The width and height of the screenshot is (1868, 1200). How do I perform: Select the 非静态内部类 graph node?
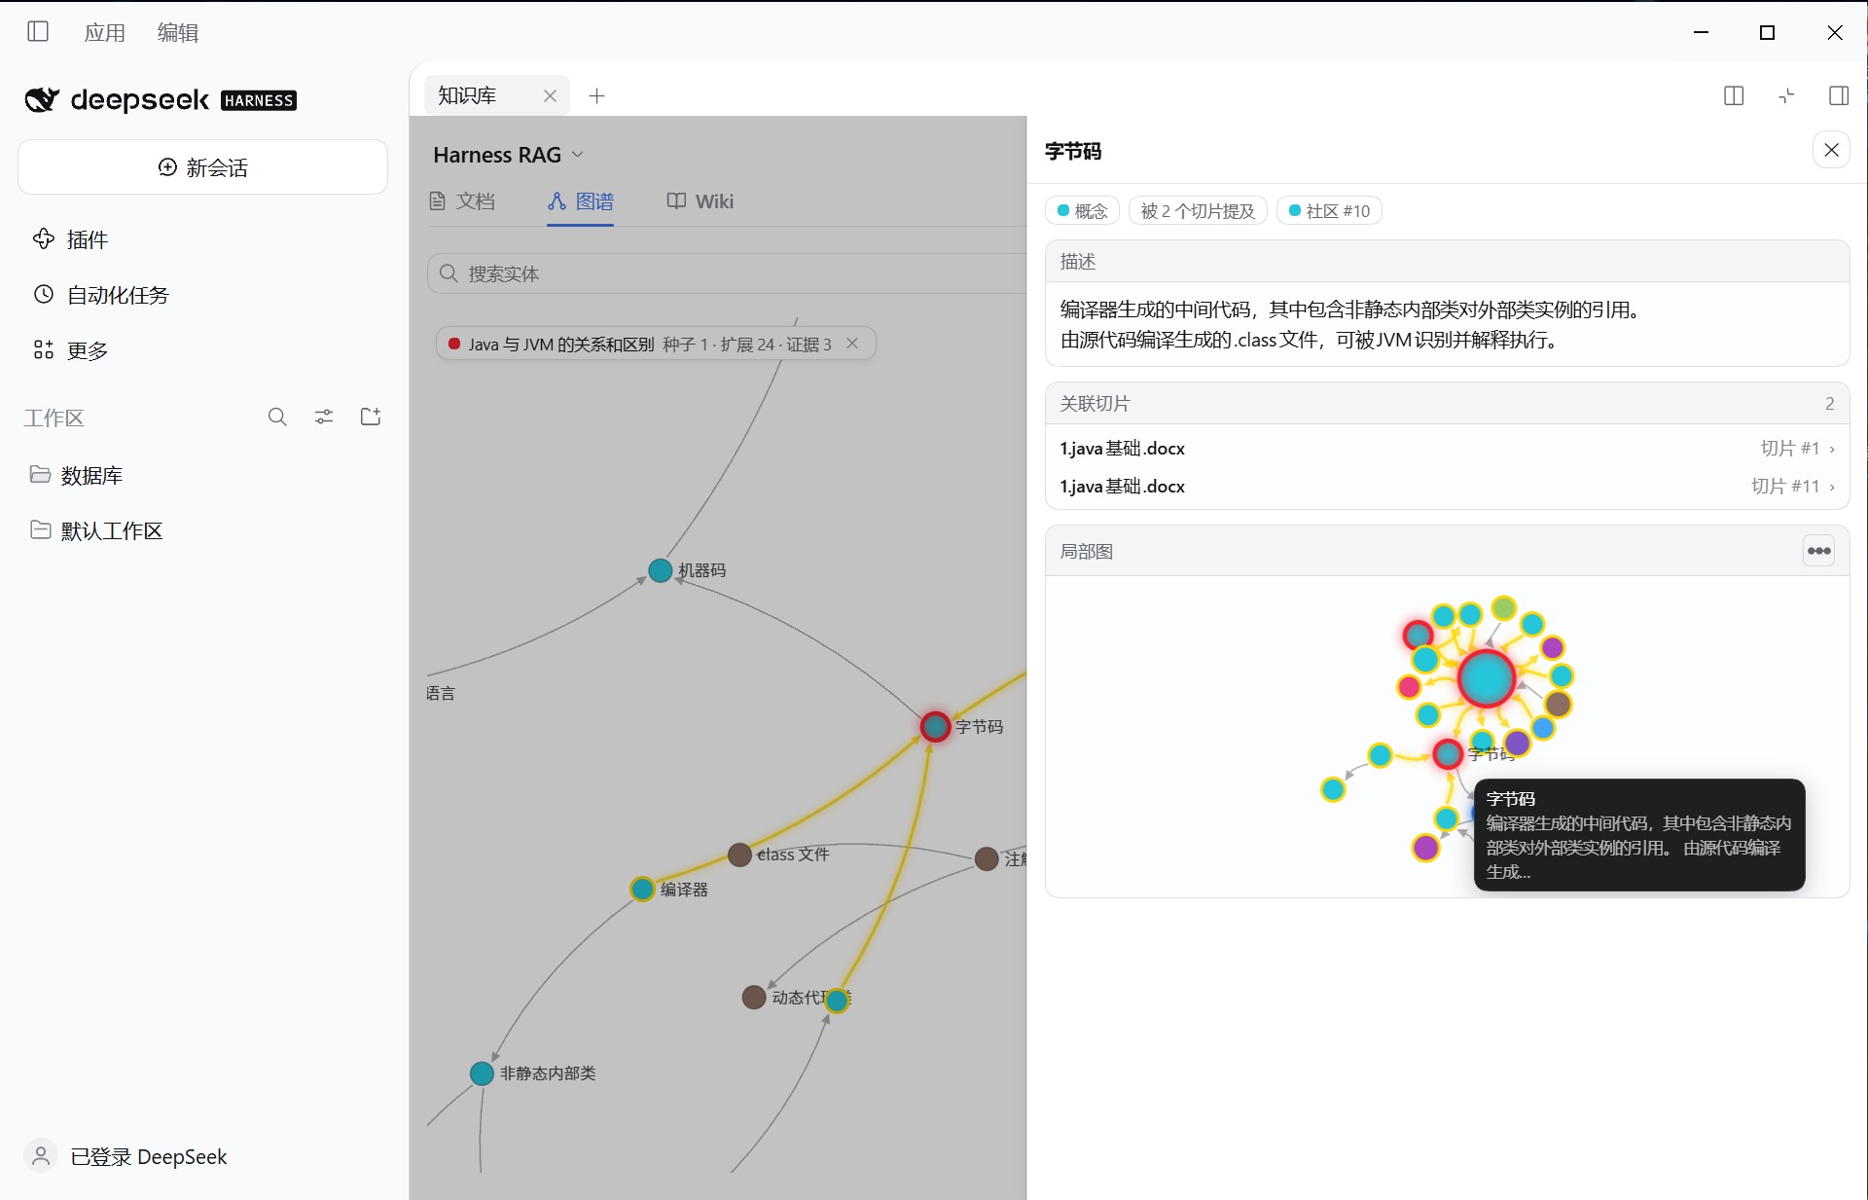click(x=482, y=1073)
